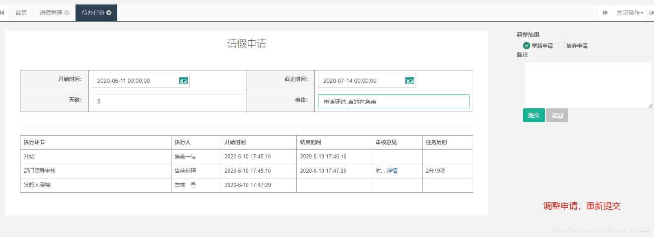The height and width of the screenshot is (237, 654).
Task: Click the 部门领导审核 row cell
Action: point(96,171)
